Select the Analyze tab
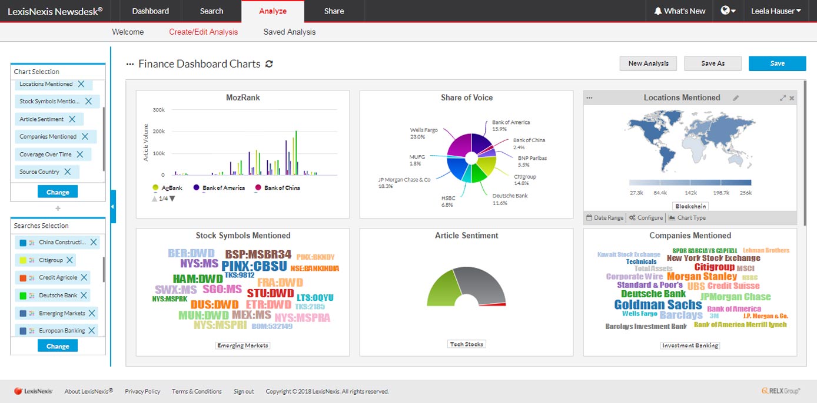 tap(273, 11)
